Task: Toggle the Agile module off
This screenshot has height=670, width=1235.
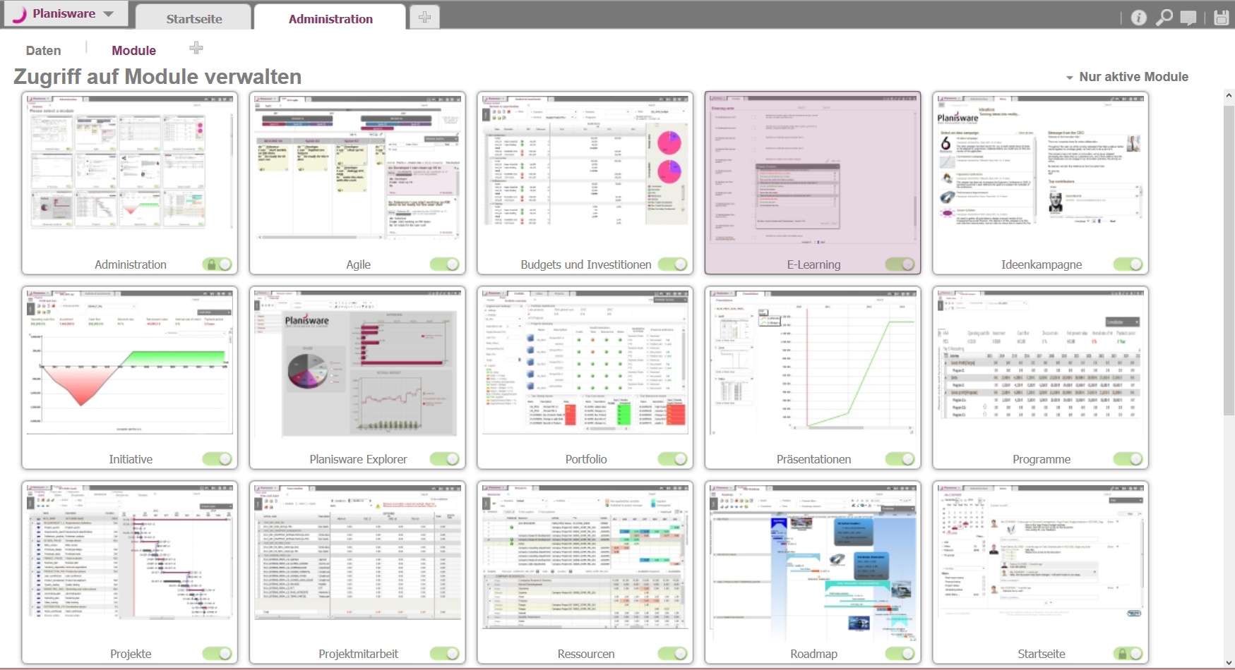Action: click(445, 262)
